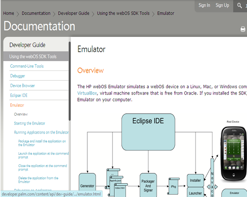The height and width of the screenshot is (197, 247).
Task: Click Sign In link
Action: (x=204, y=5)
